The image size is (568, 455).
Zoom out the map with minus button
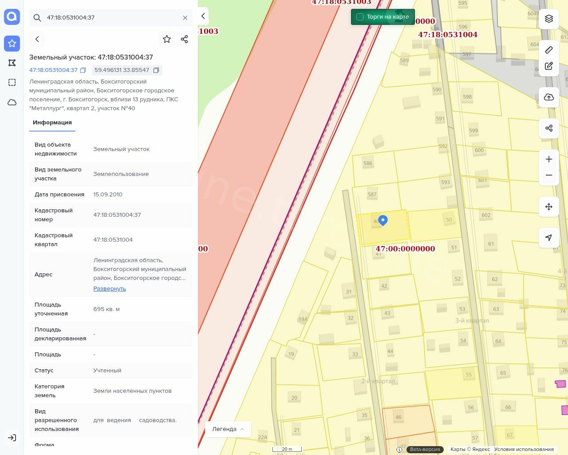click(x=549, y=175)
